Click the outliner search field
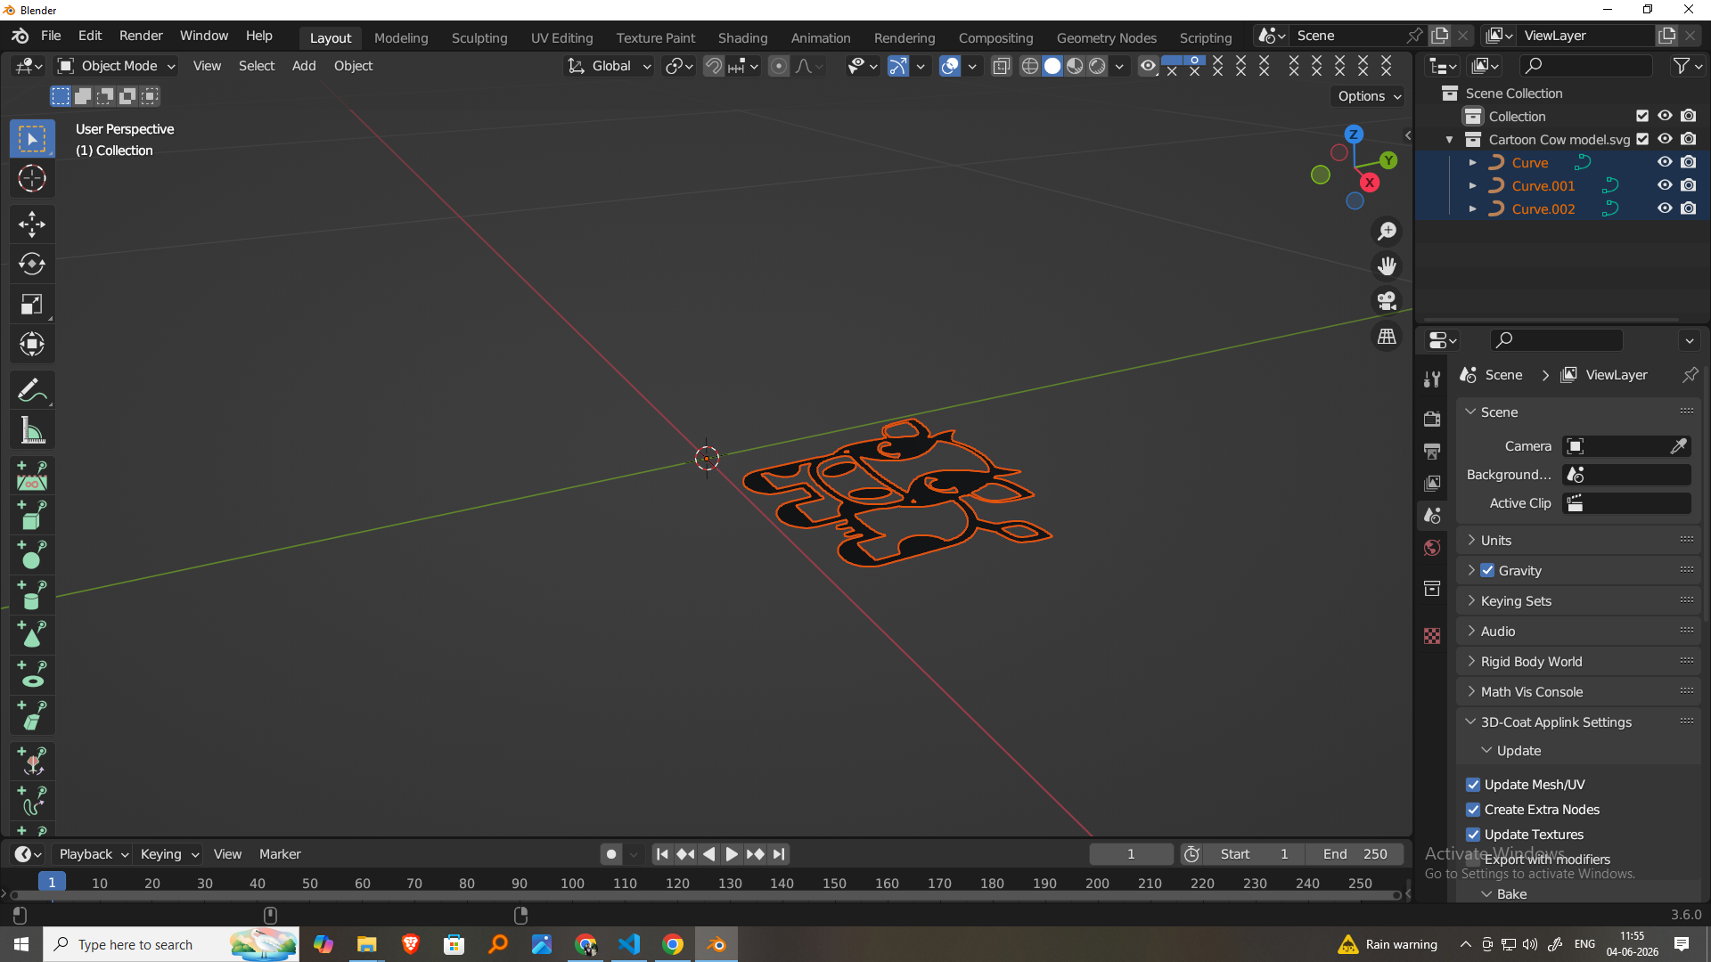 1586,66
